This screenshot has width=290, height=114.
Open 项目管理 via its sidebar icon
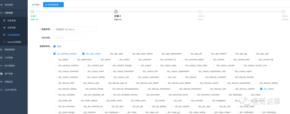pyautogui.click(x=2, y=5)
